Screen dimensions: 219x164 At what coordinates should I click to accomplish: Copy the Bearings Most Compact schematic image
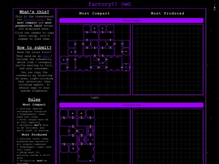pyautogui.click(x=95, y=60)
